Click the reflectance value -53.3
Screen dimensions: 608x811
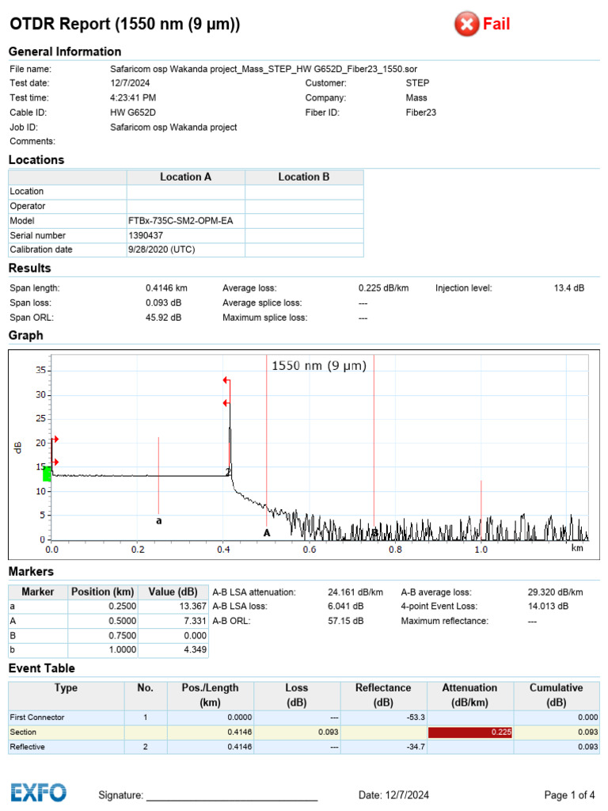pos(416,718)
